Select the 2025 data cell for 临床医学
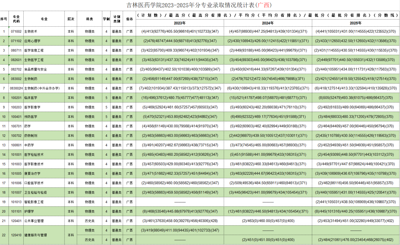This screenshot has height=245, width=400. [x=356, y=98]
